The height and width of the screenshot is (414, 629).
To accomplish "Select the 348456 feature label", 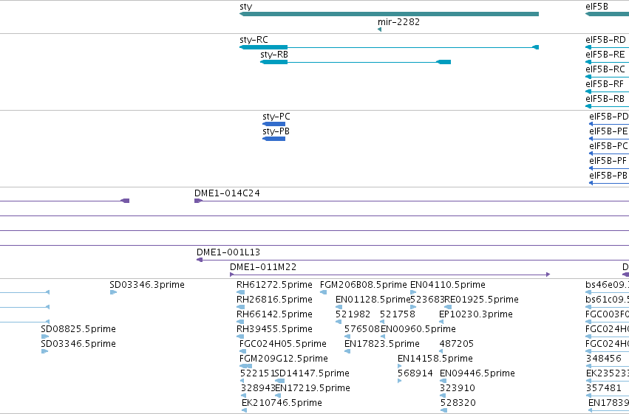I will coord(603,359).
